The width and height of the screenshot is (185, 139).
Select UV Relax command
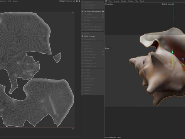coord(92,24)
